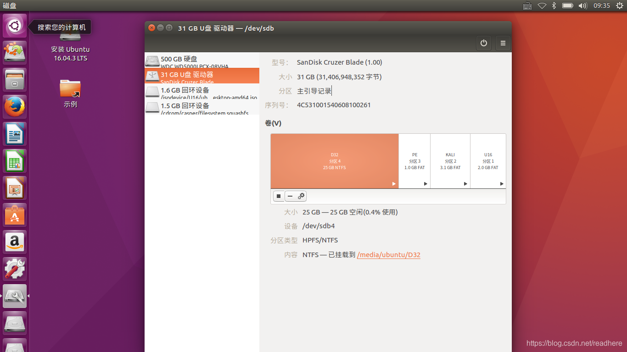This screenshot has width=627, height=352.
Task: Minimize the Disks window
Action: coord(160,27)
